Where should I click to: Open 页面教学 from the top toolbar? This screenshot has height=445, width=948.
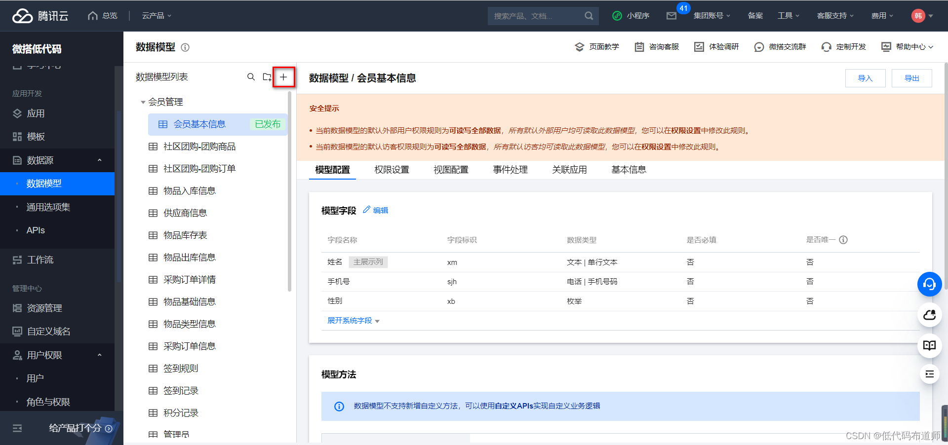(597, 47)
